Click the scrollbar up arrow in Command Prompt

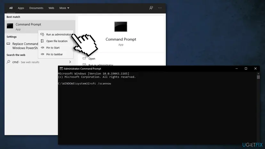(x=258, y=74)
